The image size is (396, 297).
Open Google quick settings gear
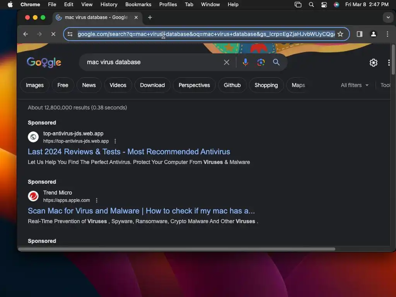point(374,63)
